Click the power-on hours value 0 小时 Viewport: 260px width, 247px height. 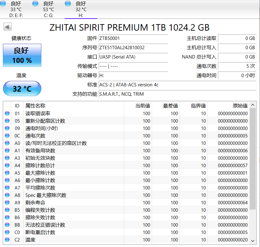[x=237, y=76]
